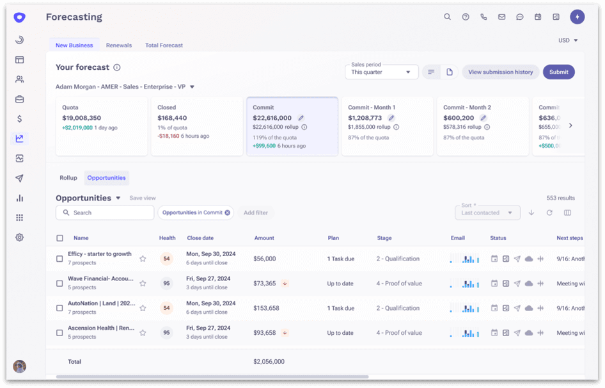
Task: Open Settings gear in left sidebar
Action: 19,238
